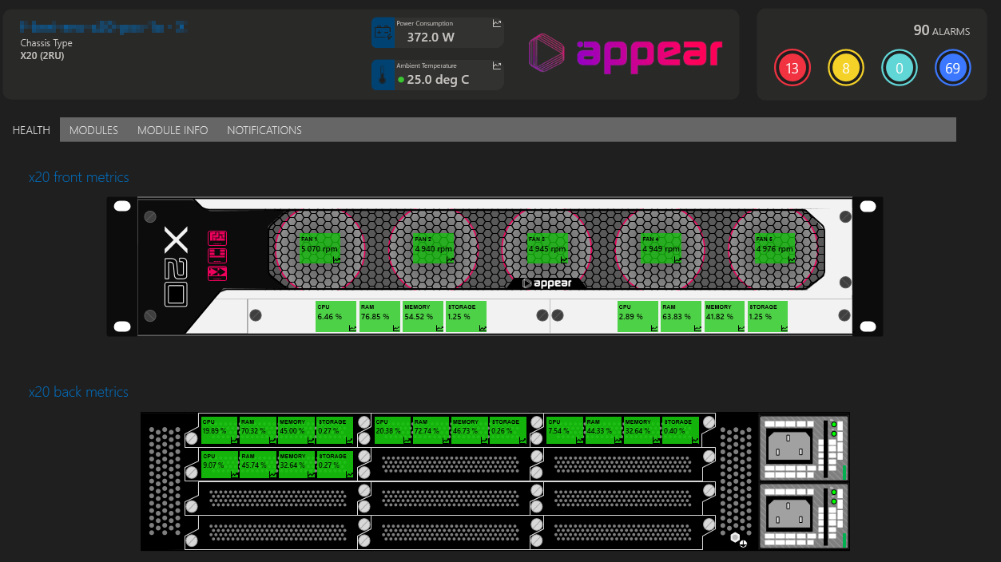Image resolution: width=1001 pixels, height=562 pixels.
Task: Click the thermometer icon beside Ambient Temperature
Action: point(383,75)
